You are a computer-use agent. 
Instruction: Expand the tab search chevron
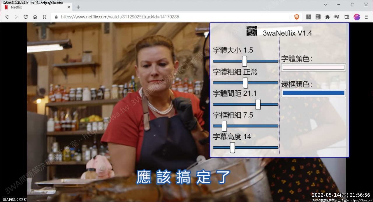pos(326,5)
